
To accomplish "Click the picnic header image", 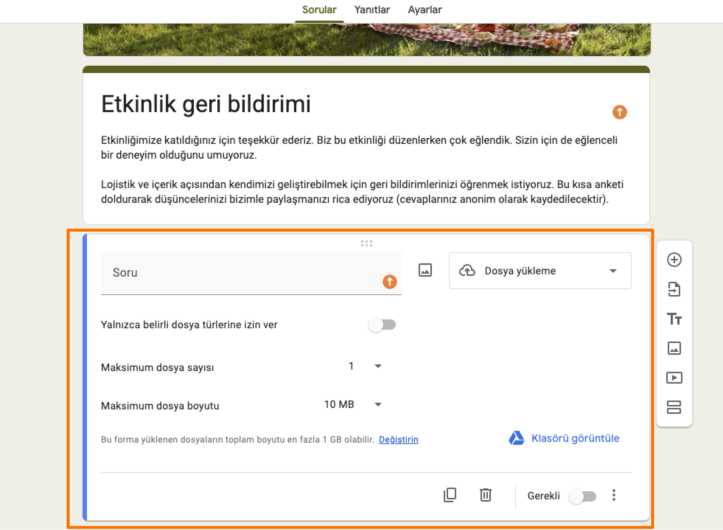I will click(x=367, y=39).
